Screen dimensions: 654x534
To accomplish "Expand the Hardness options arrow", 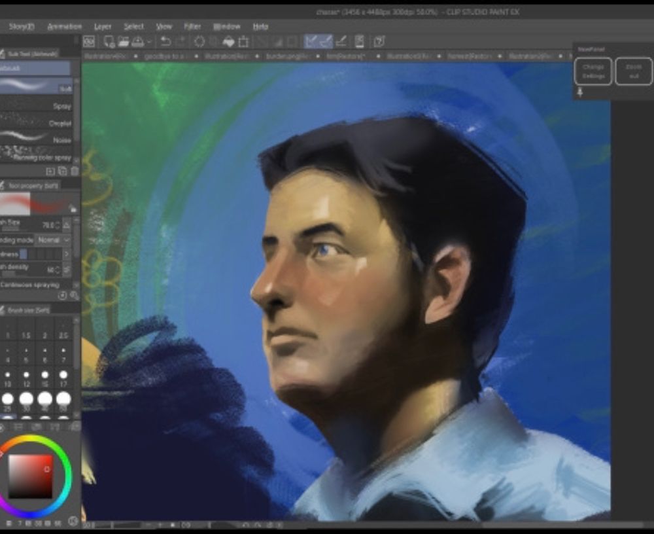I will [x=66, y=254].
